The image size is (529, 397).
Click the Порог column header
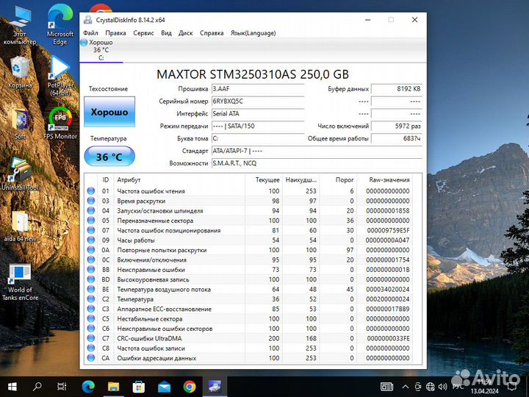pyautogui.click(x=338, y=180)
